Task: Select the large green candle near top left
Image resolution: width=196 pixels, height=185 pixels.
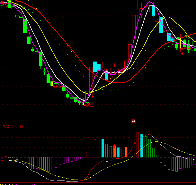Action: click(25, 26)
